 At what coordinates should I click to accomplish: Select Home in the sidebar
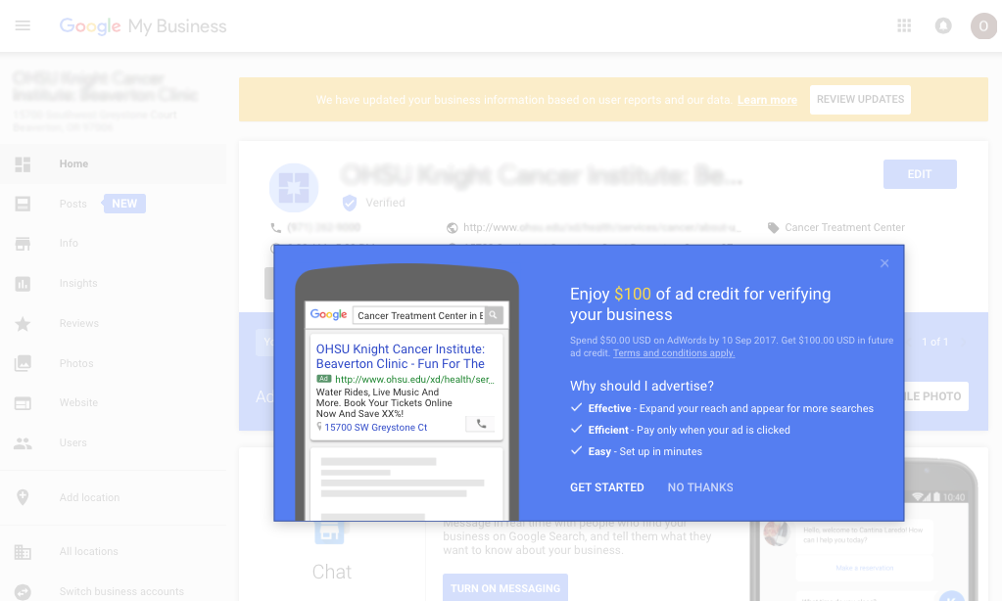74,164
